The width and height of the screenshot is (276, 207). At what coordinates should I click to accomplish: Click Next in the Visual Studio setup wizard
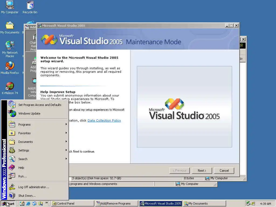(202, 171)
